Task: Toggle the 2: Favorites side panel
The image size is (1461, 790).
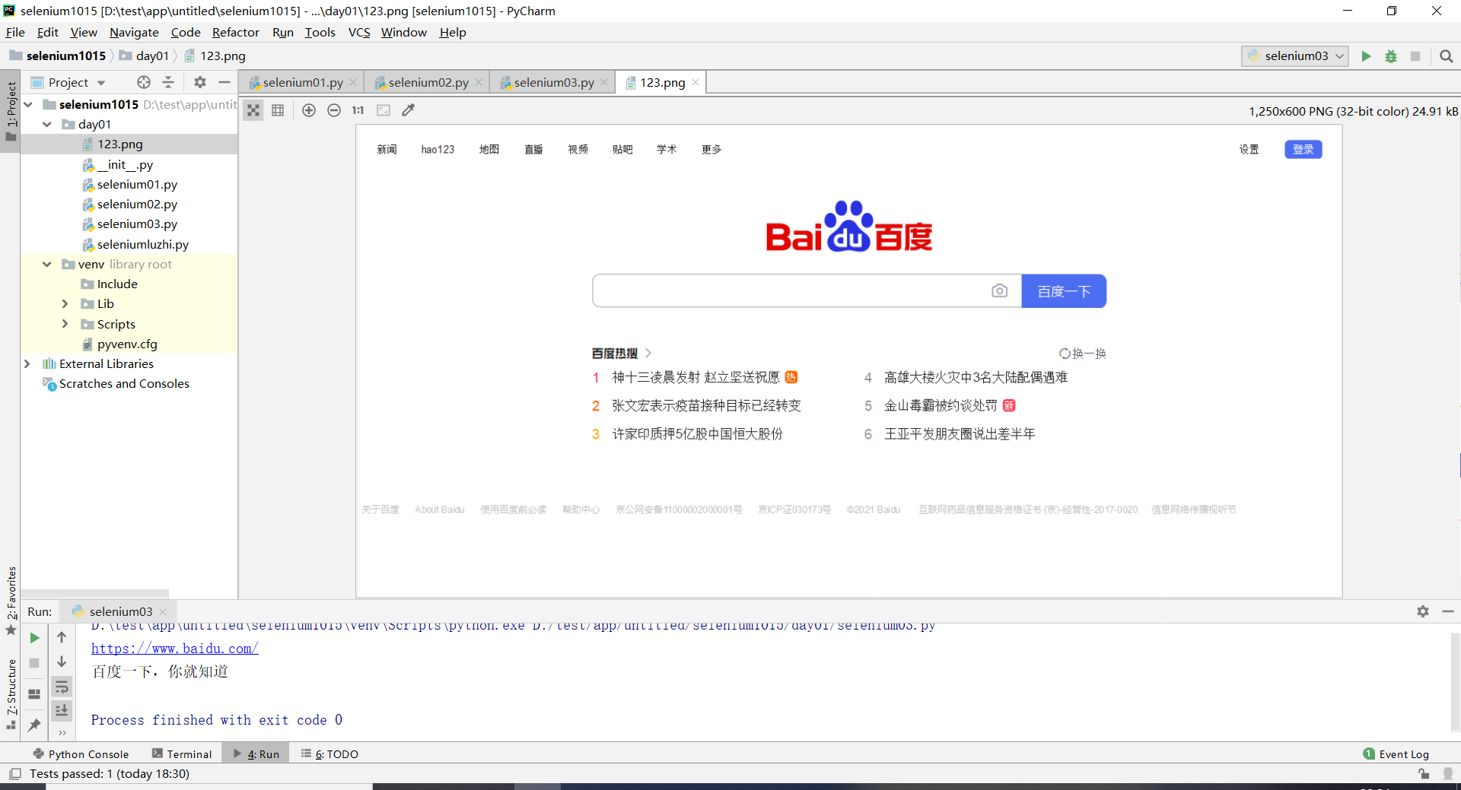Action: (11, 600)
